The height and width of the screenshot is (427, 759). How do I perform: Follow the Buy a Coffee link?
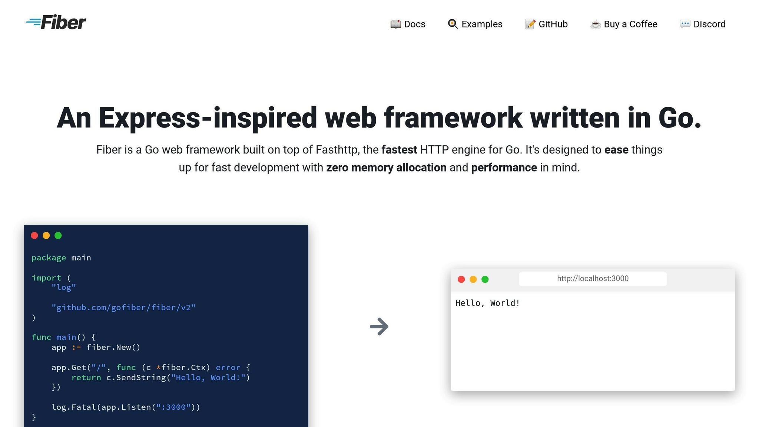click(630, 24)
